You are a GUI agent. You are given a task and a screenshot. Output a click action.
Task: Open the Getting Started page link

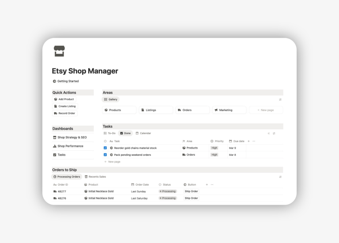click(x=66, y=81)
